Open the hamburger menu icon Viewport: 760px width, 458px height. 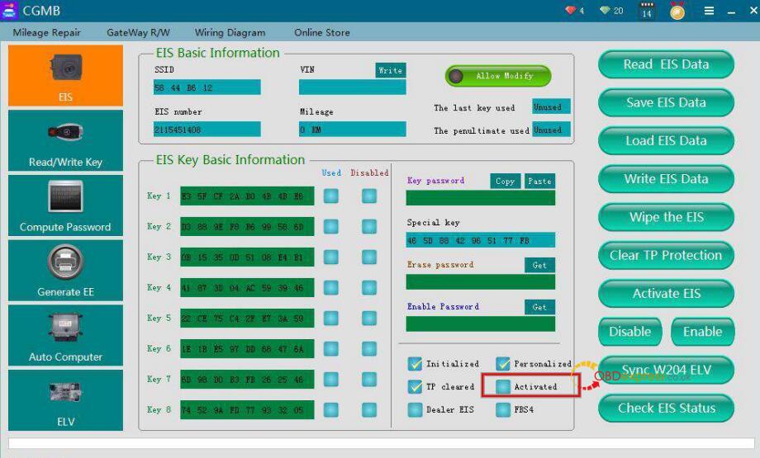click(x=709, y=11)
